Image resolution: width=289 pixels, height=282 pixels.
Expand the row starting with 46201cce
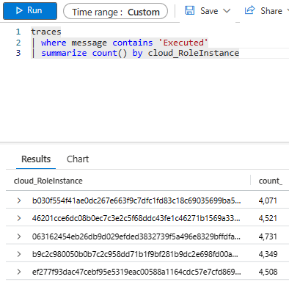pyautogui.click(x=19, y=218)
